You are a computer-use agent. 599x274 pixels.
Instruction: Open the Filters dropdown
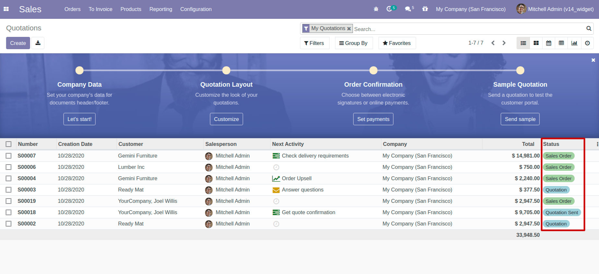pos(314,43)
